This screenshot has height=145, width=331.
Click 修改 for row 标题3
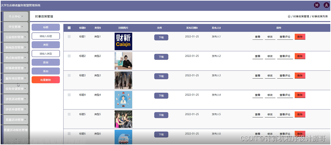pos(270,76)
